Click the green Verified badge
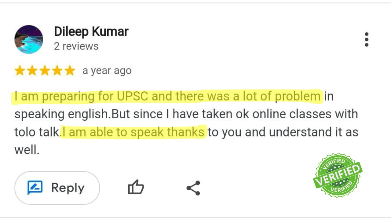The image size is (391, 220). 338,175
